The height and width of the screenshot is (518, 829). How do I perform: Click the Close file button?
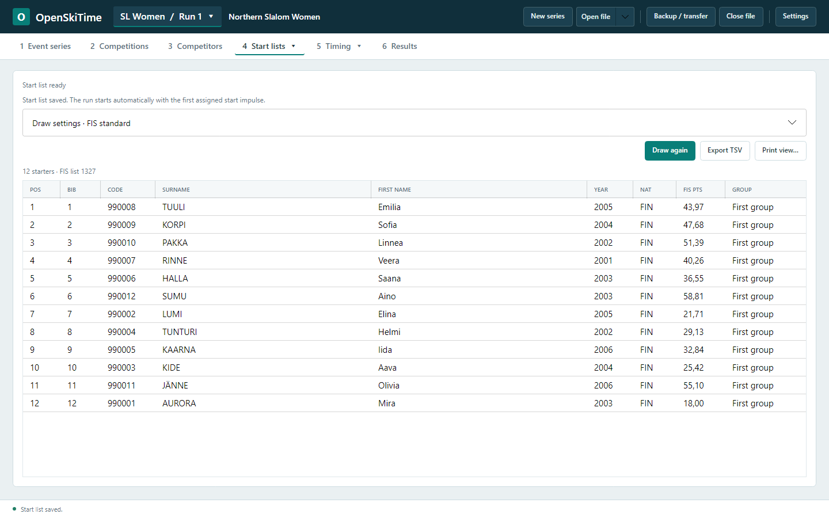(x=741, y=17)
